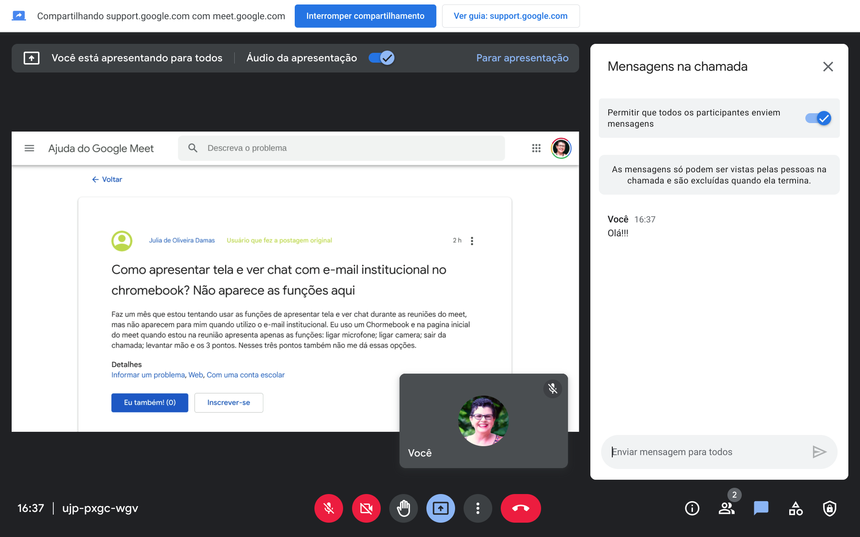Click Inscrever-se button
This screenshot has width=860, height=537.
[x=228, y=403]
